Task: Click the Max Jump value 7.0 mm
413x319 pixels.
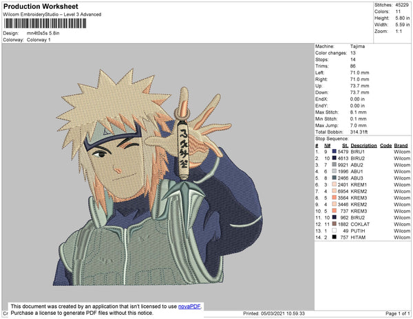Action: tap(358, 125)
